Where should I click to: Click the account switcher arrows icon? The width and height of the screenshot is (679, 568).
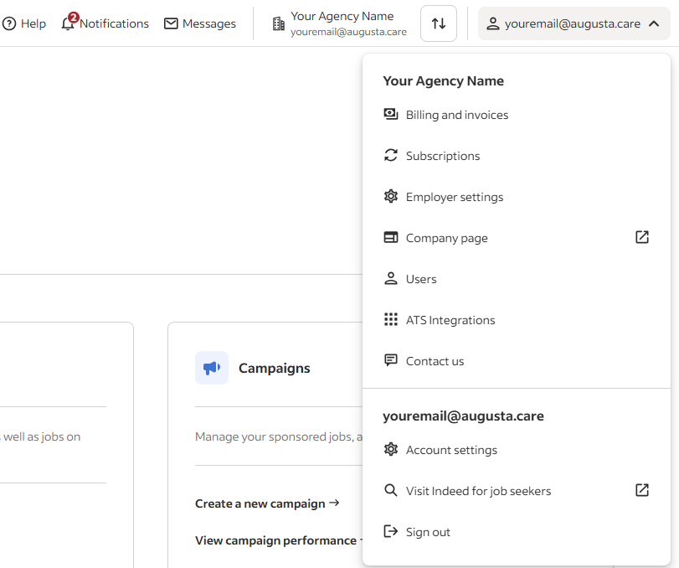438,23
